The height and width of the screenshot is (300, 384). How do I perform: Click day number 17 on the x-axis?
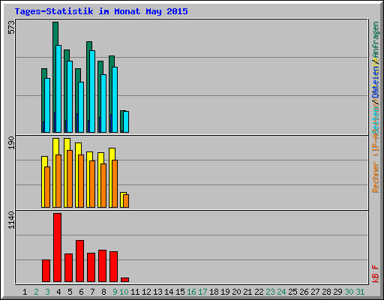click(202, 292)
